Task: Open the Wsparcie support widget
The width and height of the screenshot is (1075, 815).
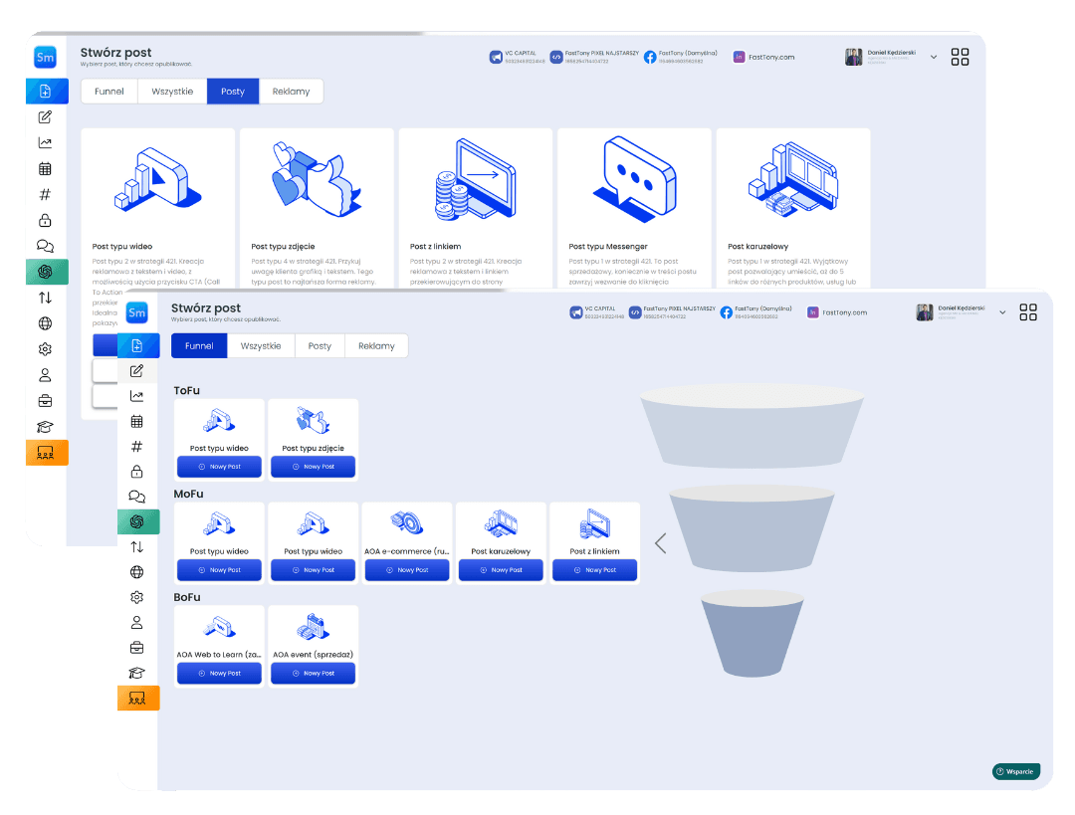Action: tap(1015, 771)
